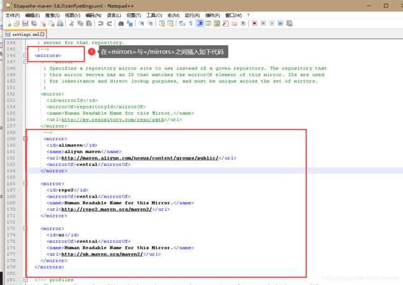The width and height of the screenshot is (403, 285).
Task: Click the Paste toolbar icon
Action: pyautogui.click(x=89, y=24)
